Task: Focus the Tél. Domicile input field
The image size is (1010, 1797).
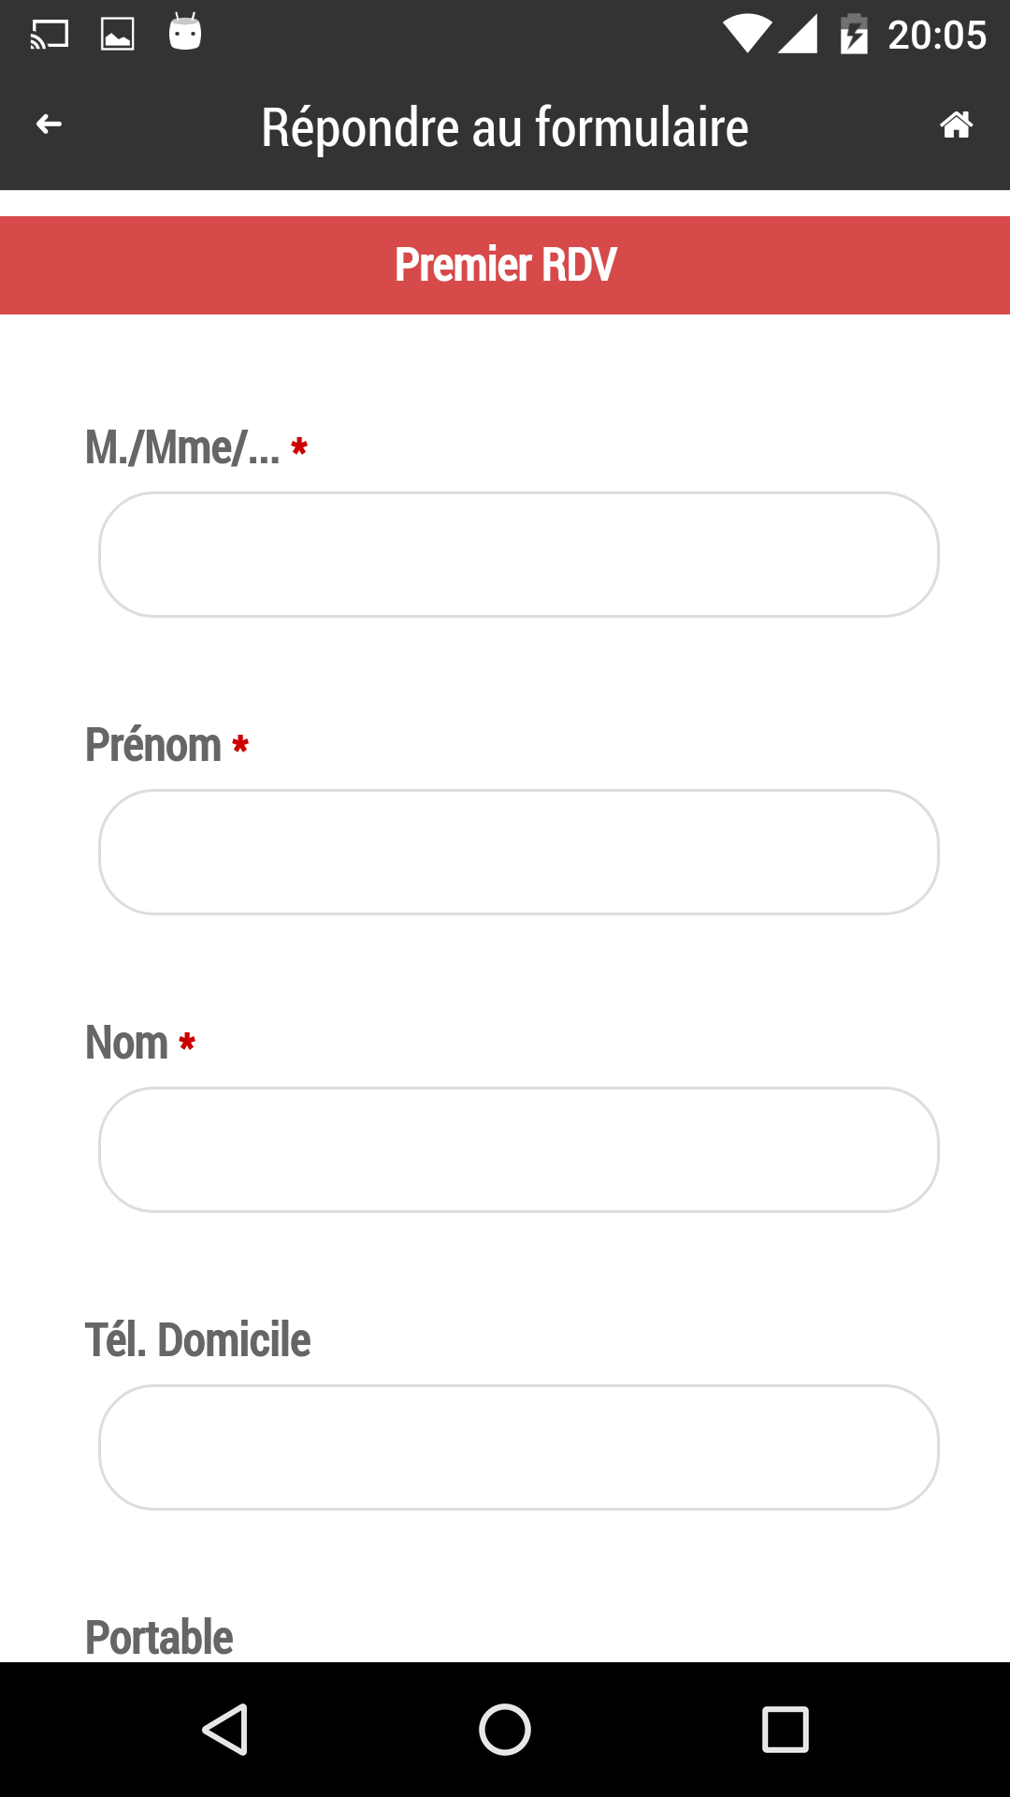Action: click(519, 1447)
